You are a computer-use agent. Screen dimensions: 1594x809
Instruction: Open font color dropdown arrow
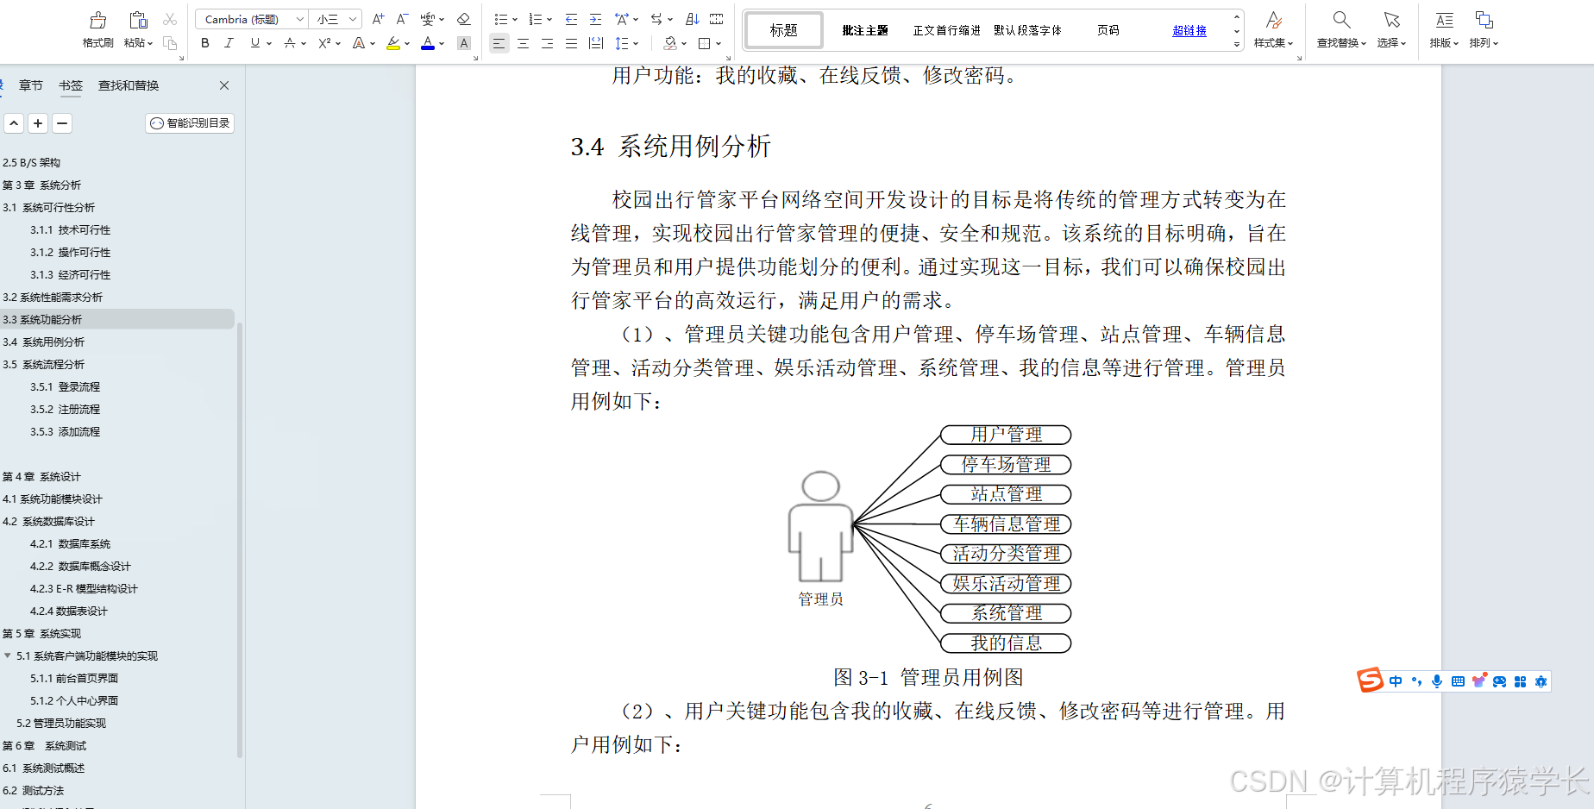tap(442, 44)
